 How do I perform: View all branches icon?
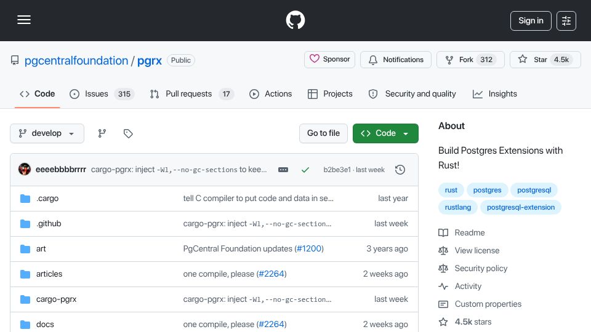[x=102, y=133]
